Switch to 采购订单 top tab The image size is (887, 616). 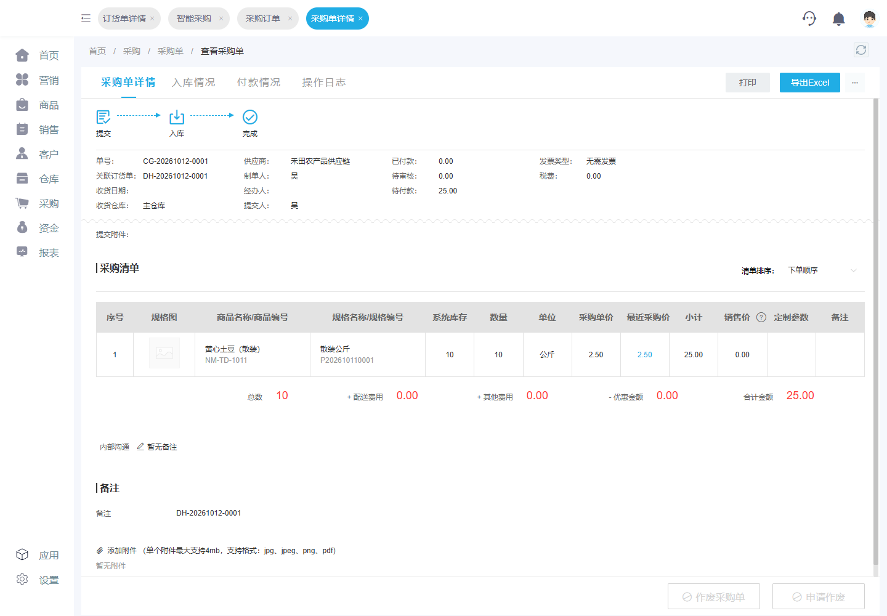click(263, 18)
